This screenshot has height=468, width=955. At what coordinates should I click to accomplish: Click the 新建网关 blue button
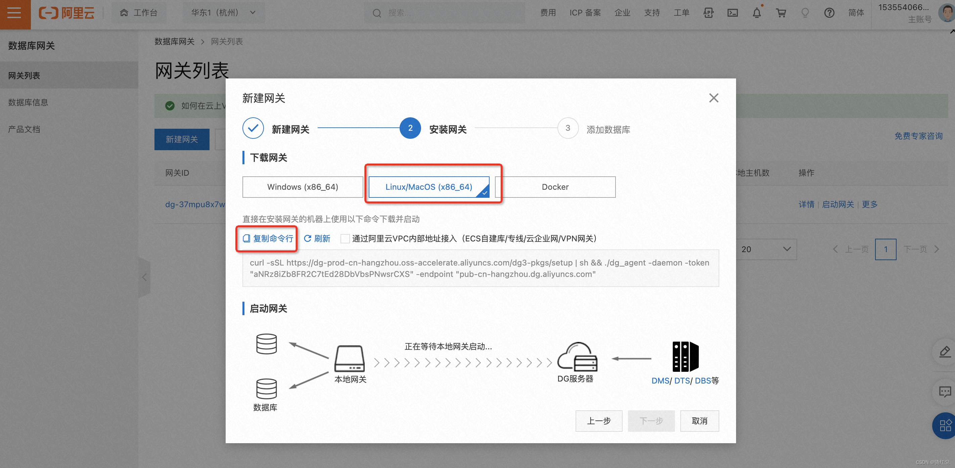point(182,139)
